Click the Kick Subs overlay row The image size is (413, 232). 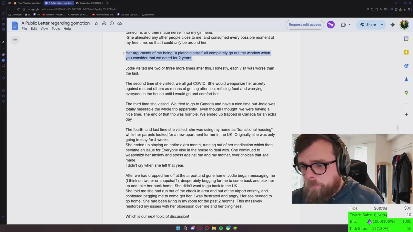380,228
